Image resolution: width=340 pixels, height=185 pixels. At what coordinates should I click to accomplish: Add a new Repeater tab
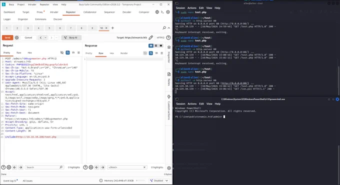tap(112, 28)
